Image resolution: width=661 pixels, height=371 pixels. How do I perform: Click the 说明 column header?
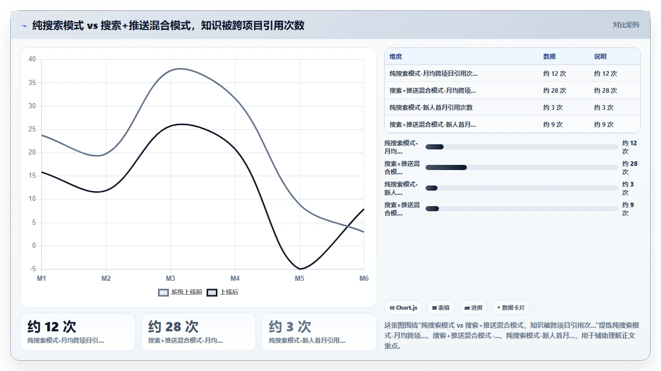pyautogui.click(x=600, y=57)
